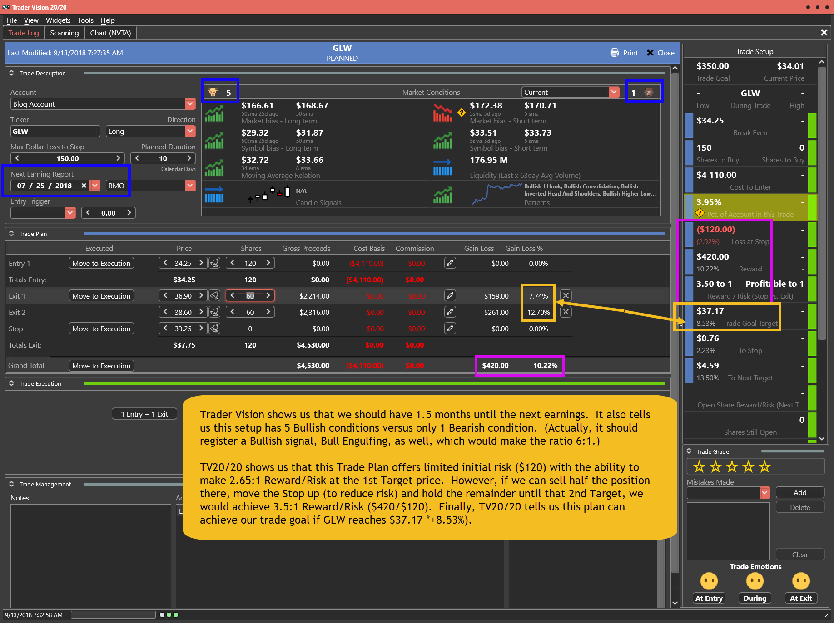Screen dimensions: 834x623
Task: Open the Widgets menu
Action: click(58, 20)
